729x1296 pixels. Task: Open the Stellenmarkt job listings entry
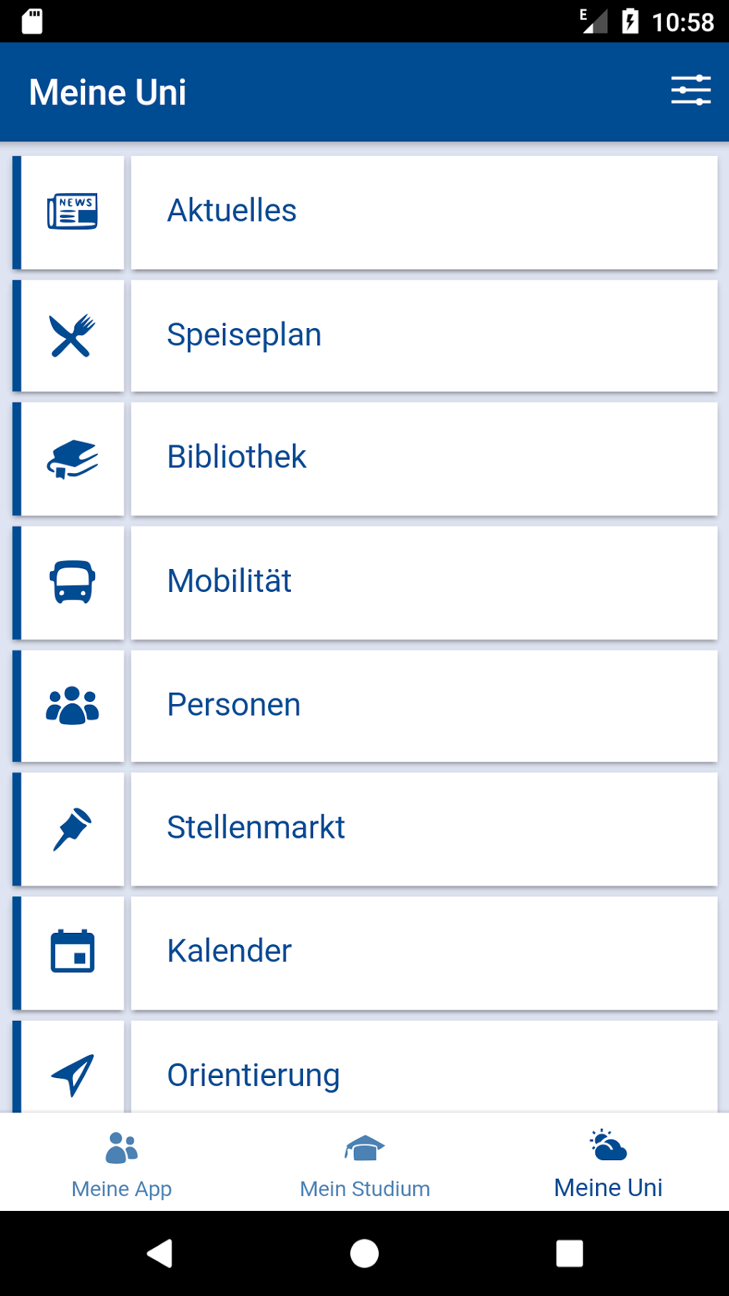(424, 829)
